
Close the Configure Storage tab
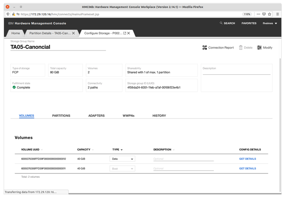click(x=129, y=33)
